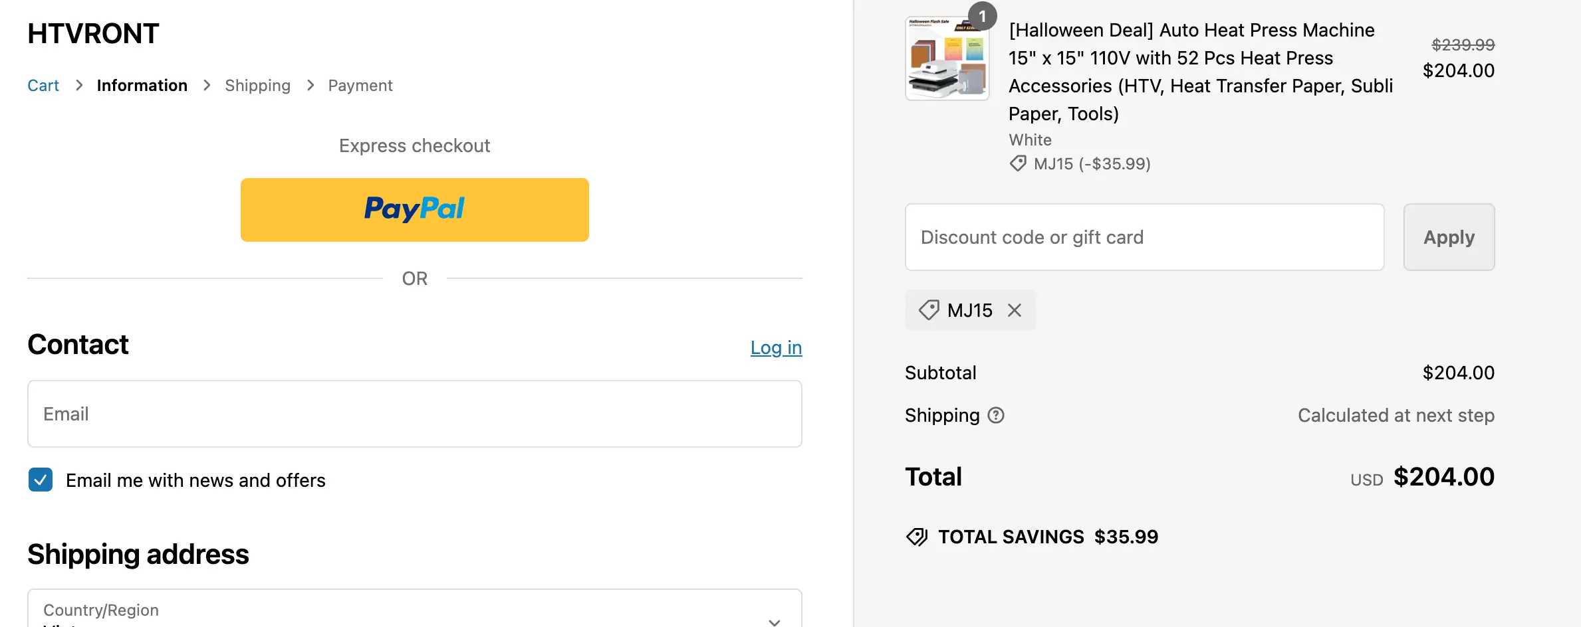Viewport: 1581px width, 627px height.
Task: Focus the Email input field
Action: click(414, 414)
